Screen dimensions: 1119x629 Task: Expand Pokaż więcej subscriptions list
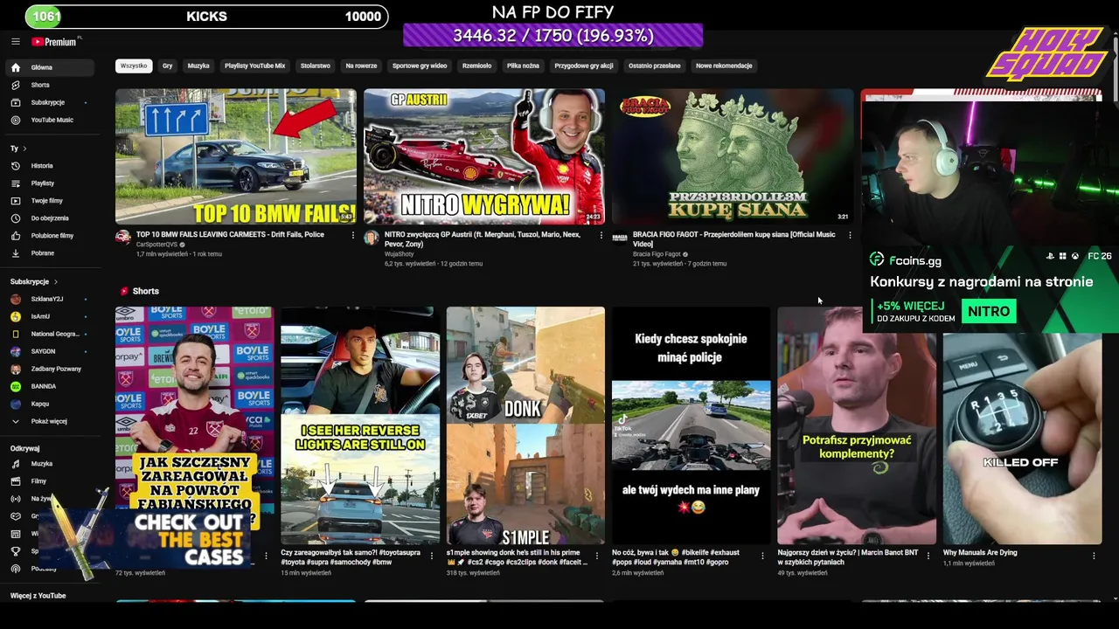coord(49,421)
